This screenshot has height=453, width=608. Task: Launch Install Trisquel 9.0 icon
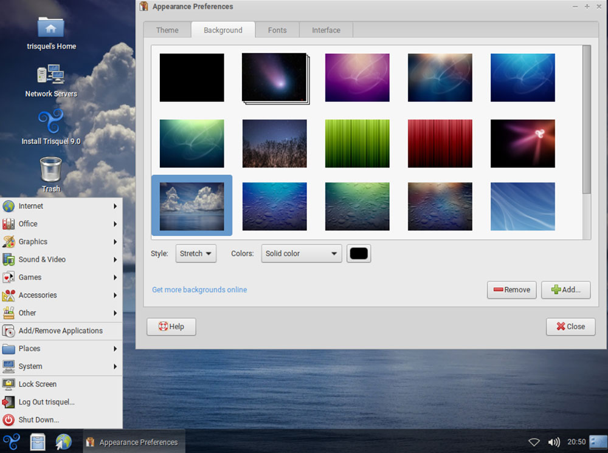[x=50, y=123]
